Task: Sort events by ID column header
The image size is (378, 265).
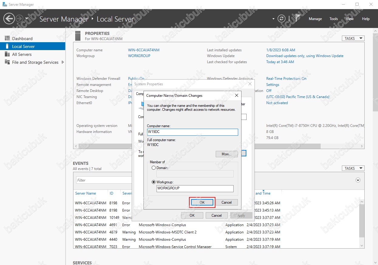Action: tap(112, 193)
